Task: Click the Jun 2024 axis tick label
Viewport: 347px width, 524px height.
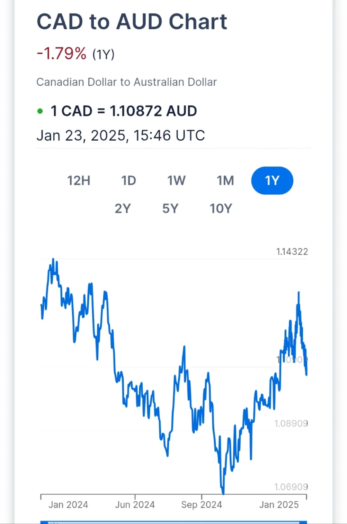Action: pos(135,504)
